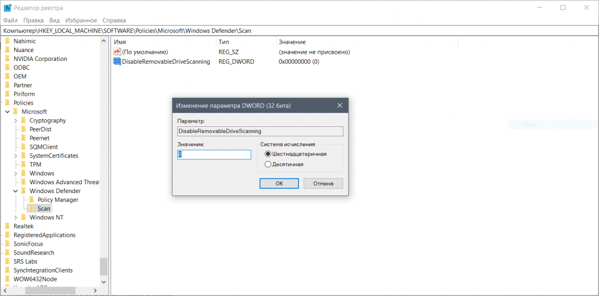Screen dimensions: 599x296
Task: Select the Scan tree item
Action: 44,208
